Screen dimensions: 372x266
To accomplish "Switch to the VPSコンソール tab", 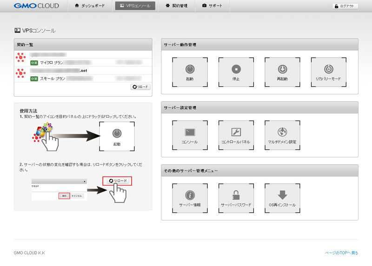I will [x=135, y=6].
